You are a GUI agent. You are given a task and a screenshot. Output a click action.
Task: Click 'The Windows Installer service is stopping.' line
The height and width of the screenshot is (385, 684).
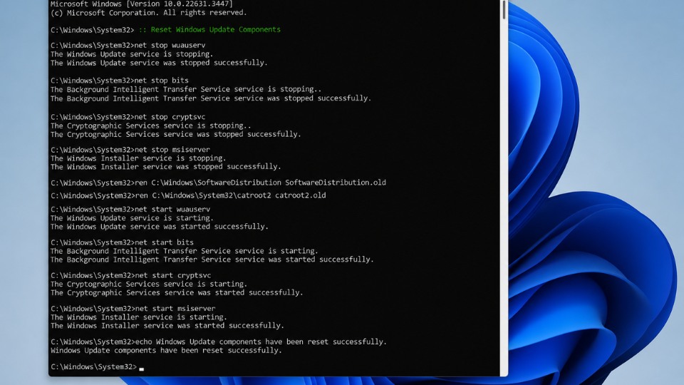pos(138,158)
